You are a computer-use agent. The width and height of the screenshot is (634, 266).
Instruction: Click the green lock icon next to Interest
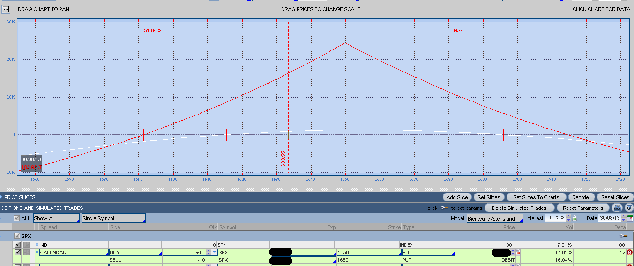tap(574, 218)
